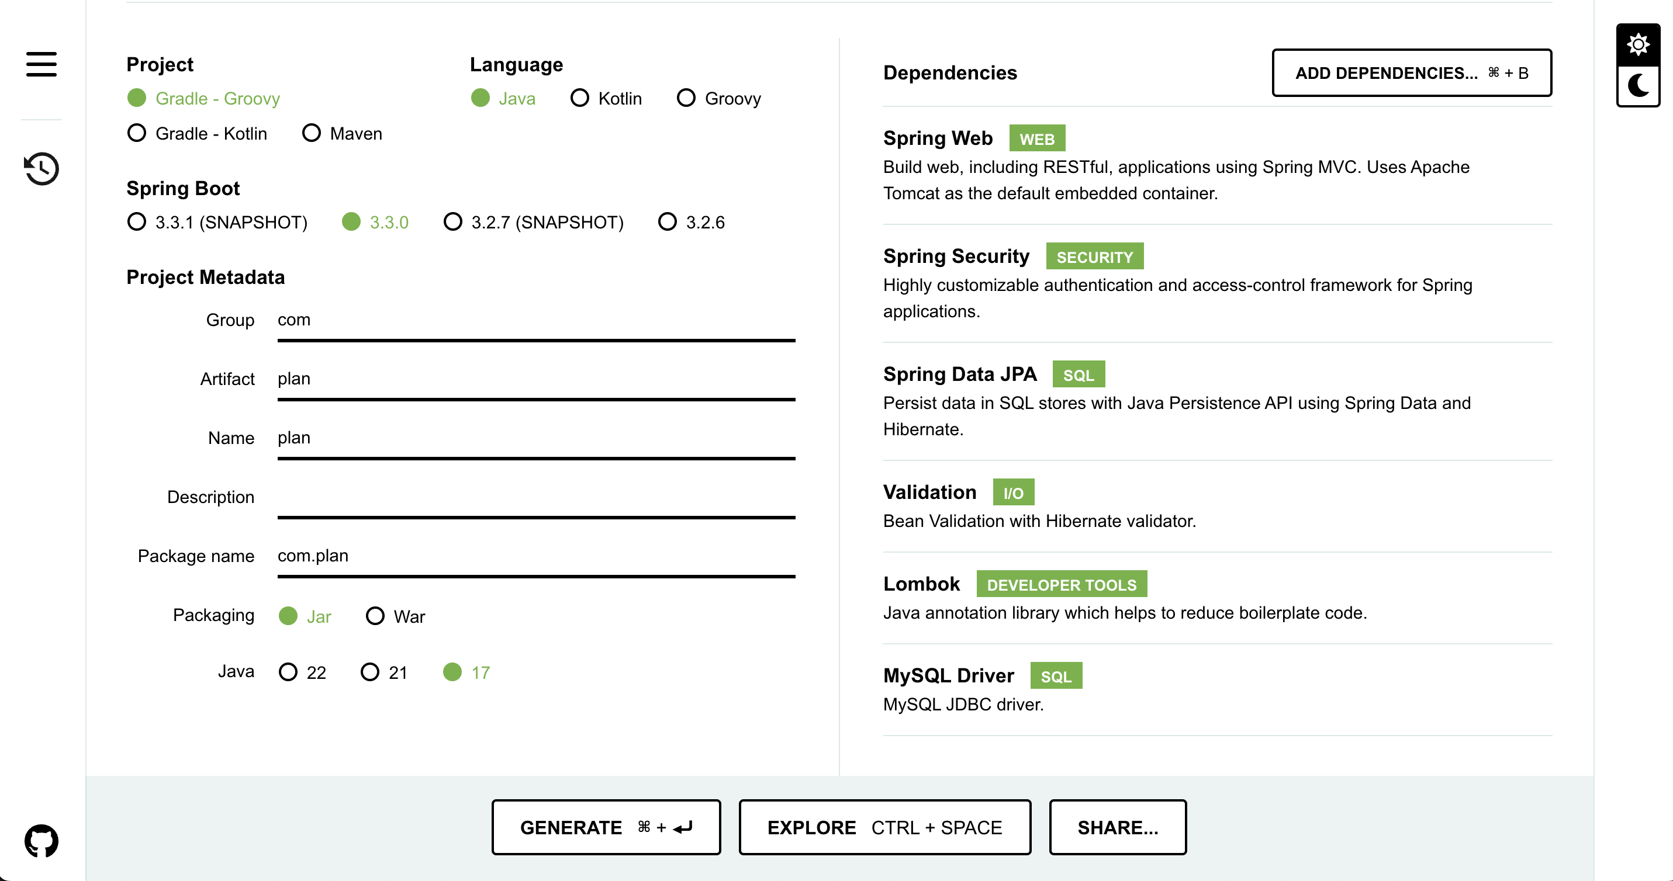Open the hamburger menu
This screenshot has width=1673, height=881.
click(x=41, y=64)
